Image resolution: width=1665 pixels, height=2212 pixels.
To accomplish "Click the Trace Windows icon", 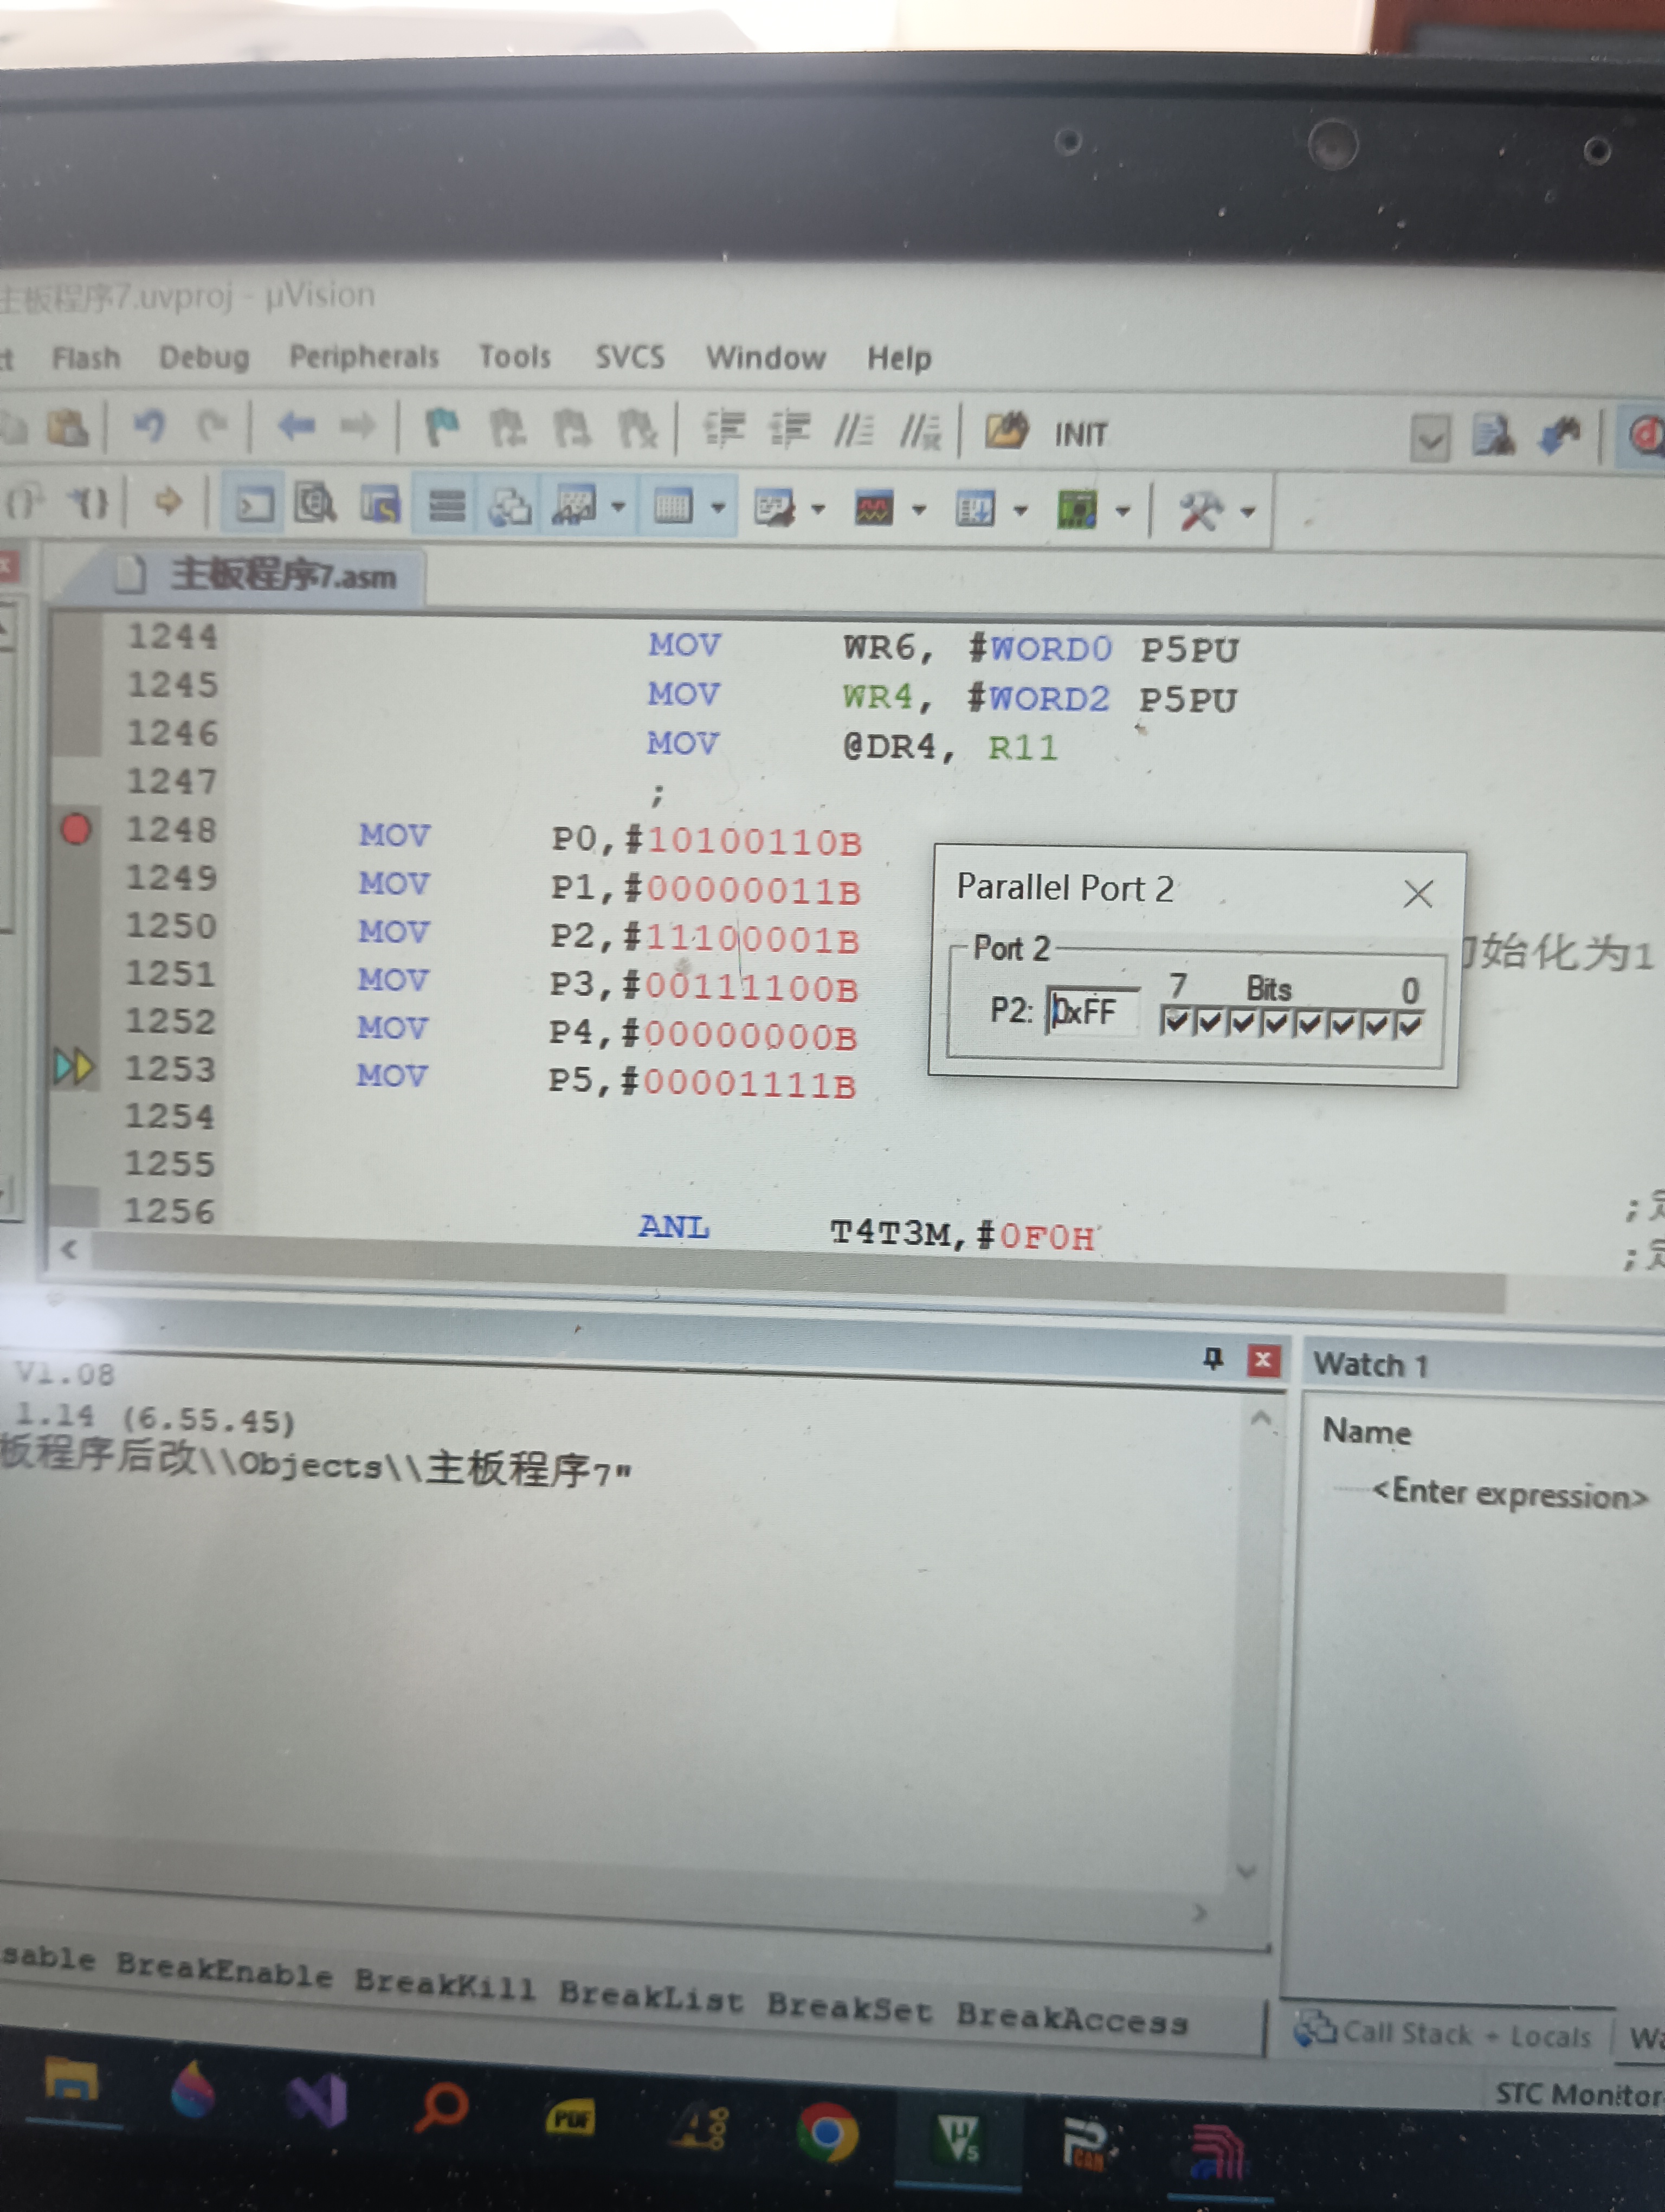I will point(976,510).
